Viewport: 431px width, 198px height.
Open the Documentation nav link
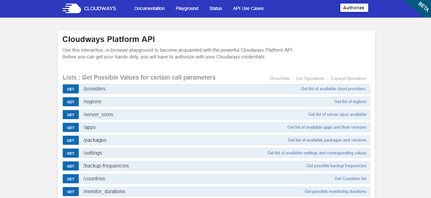tap(150, 9)
